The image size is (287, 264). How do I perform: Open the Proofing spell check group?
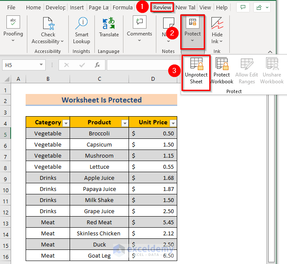coord(13,29)
